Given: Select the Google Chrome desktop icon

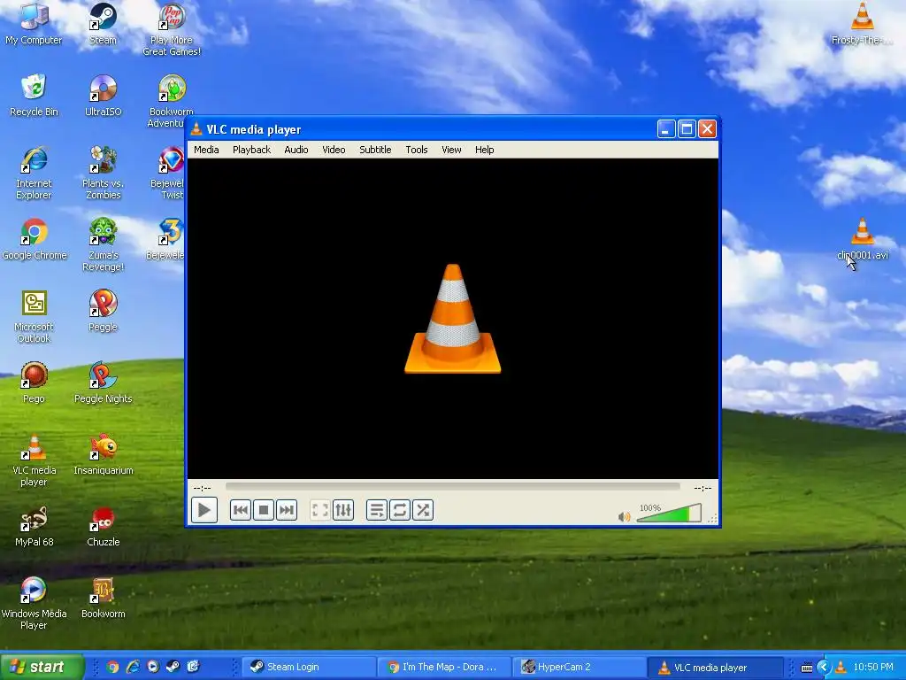Looking at the screenshot, I should pyautogui.click(x=35, y=239).
